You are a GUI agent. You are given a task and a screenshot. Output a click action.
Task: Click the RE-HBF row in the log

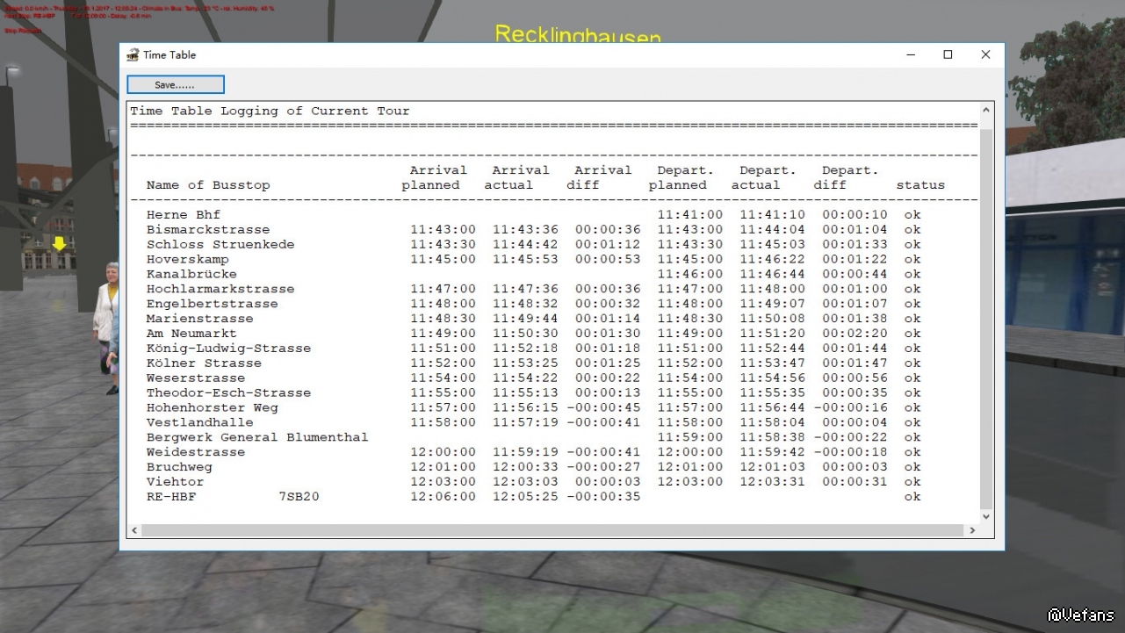(534, 497)
